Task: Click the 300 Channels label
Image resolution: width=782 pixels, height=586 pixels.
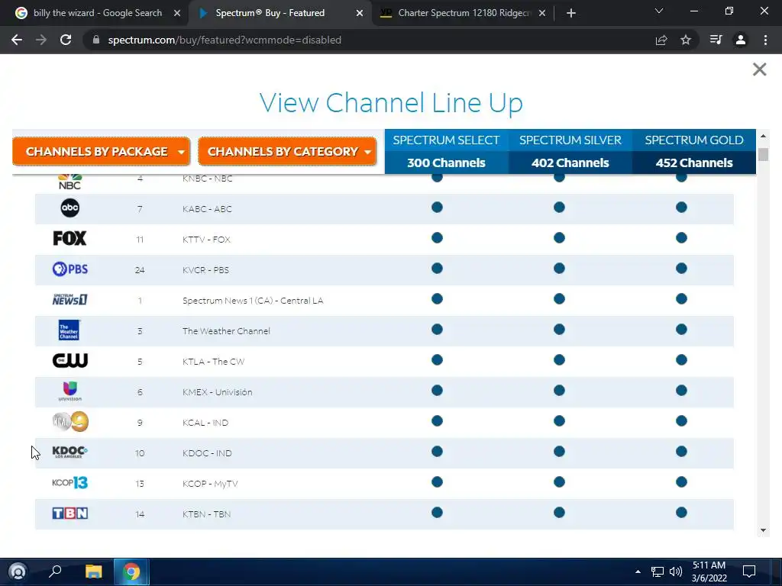Action: (446, 163)
